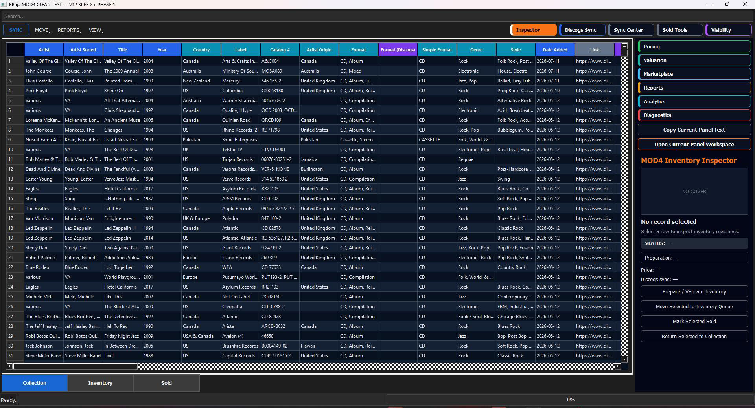Open the MOVE dropdown menu

[42, 30]
